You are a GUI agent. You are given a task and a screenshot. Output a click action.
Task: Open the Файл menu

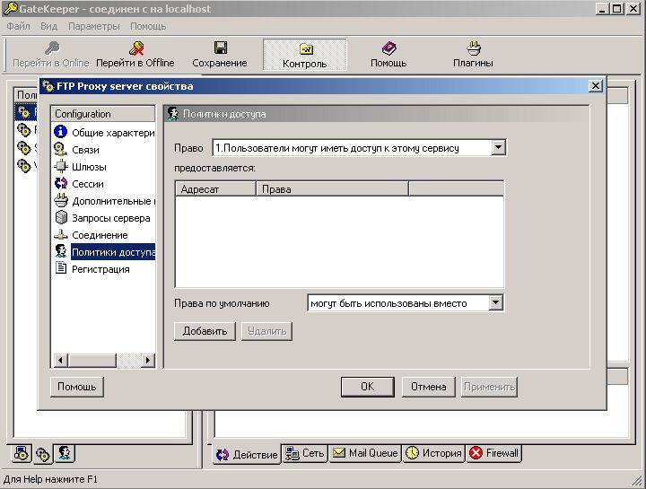(18, 26)
